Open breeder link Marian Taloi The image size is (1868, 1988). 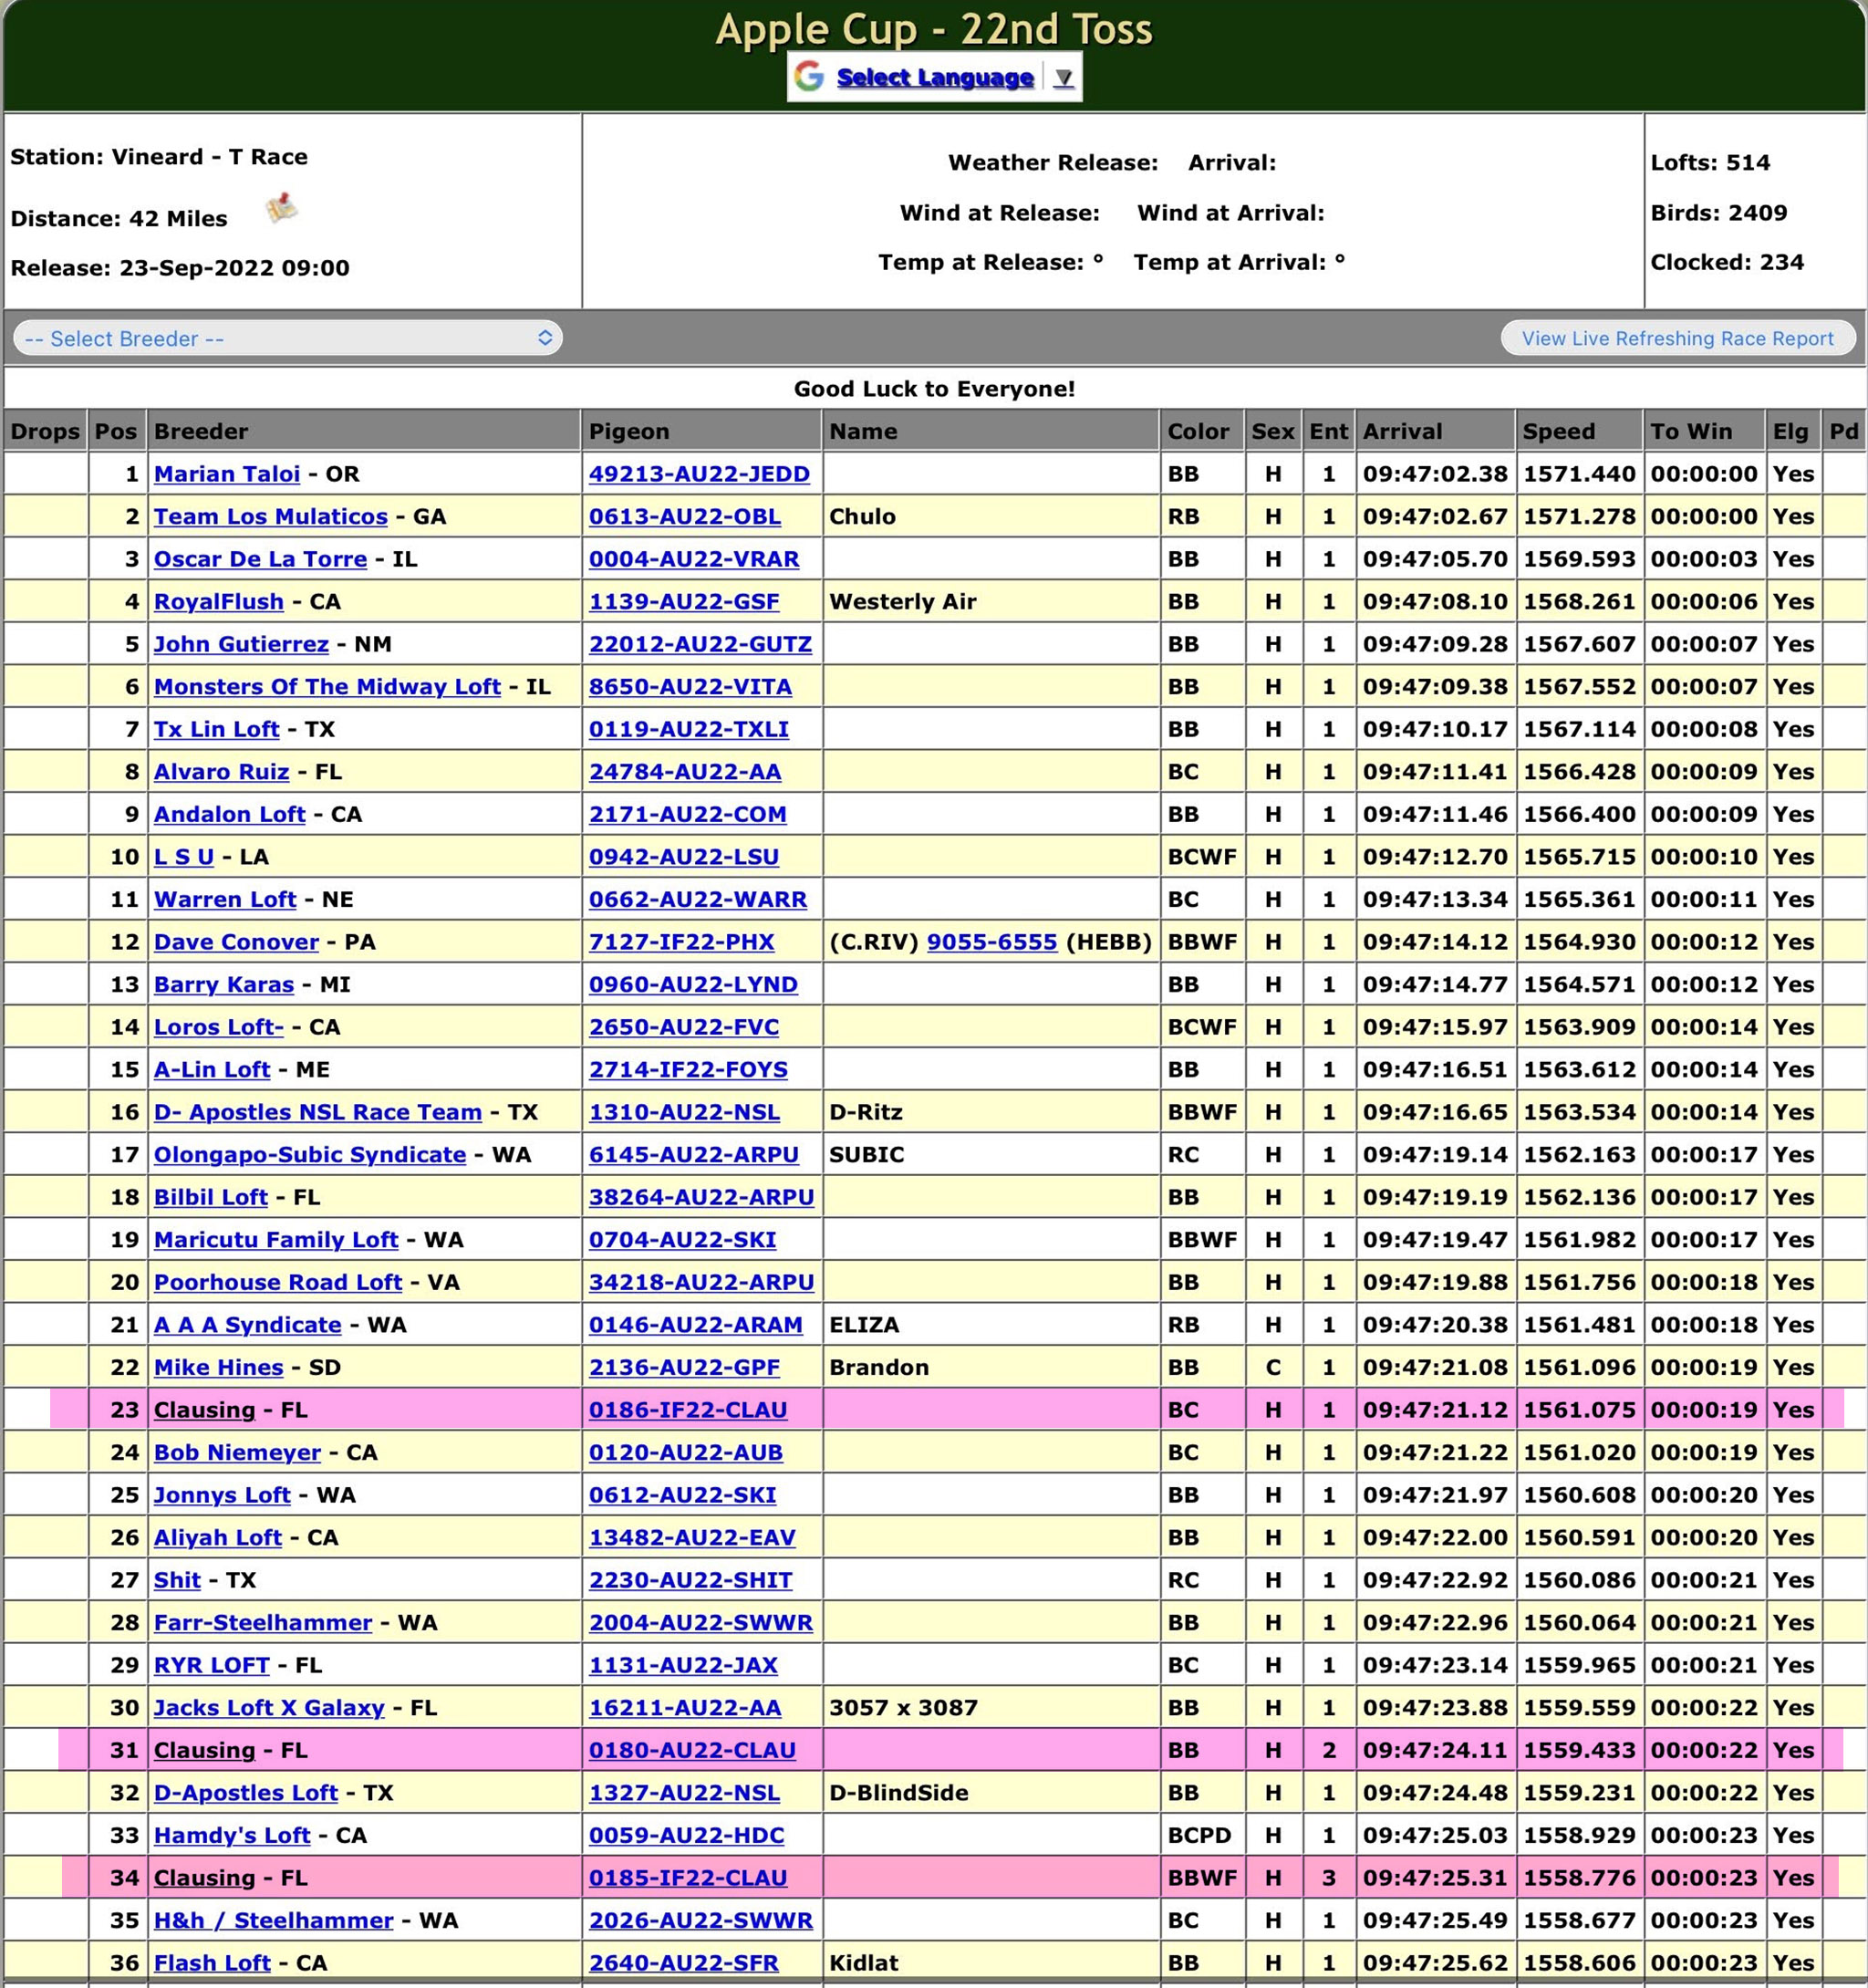point(227,474)
